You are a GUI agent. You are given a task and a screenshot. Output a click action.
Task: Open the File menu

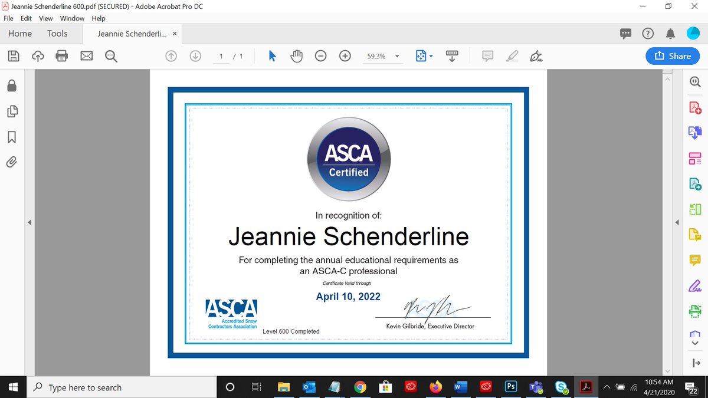[8, 18]
